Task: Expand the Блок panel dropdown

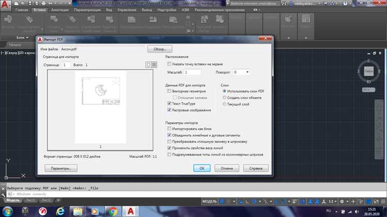Action: click(x=22, y=38)
